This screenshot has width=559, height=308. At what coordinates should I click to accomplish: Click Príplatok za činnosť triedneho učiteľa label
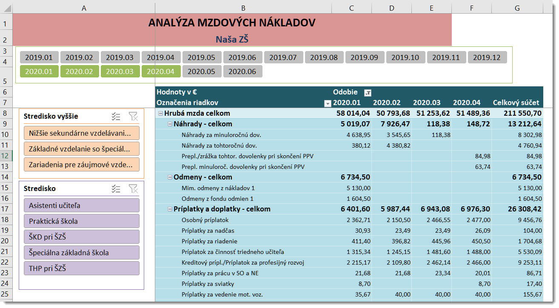(233, 252)
